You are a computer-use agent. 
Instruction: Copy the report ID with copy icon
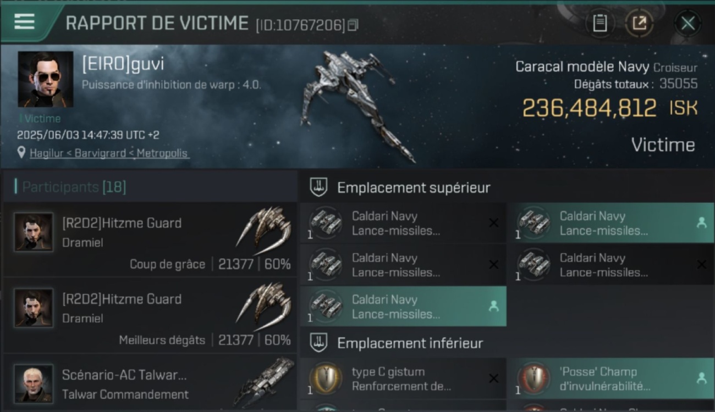[x=353, y=25]
